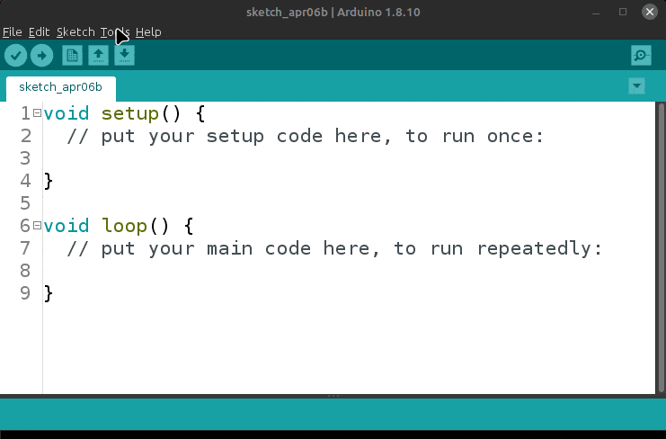The width and height of the screenshot is (666, 439).
Task: Open the Tools menu
Action: coord(114,31)
